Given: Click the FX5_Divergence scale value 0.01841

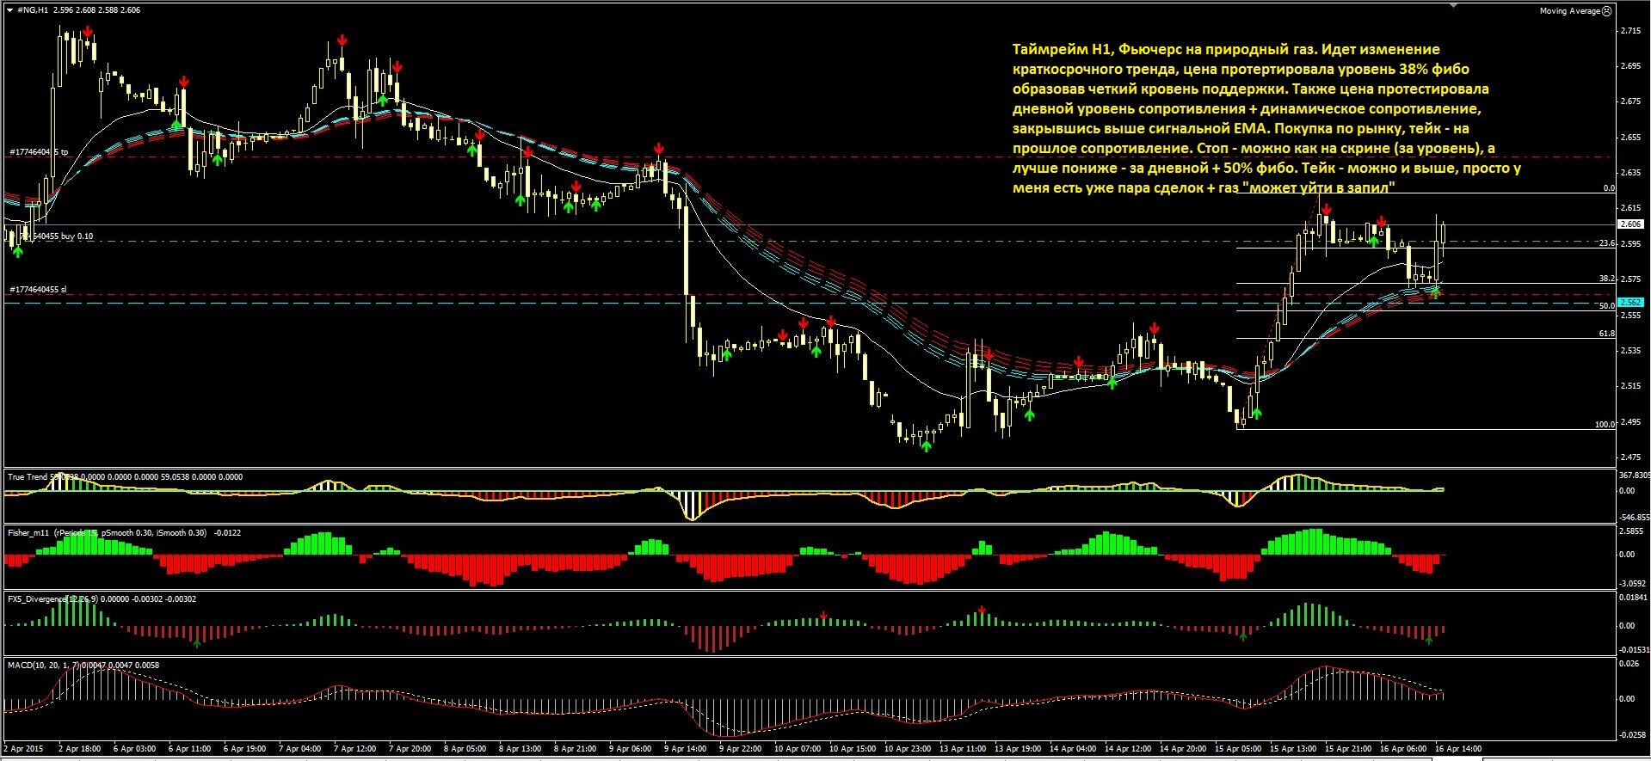Looking at the screenshot, I should (x=1633, y=597).
